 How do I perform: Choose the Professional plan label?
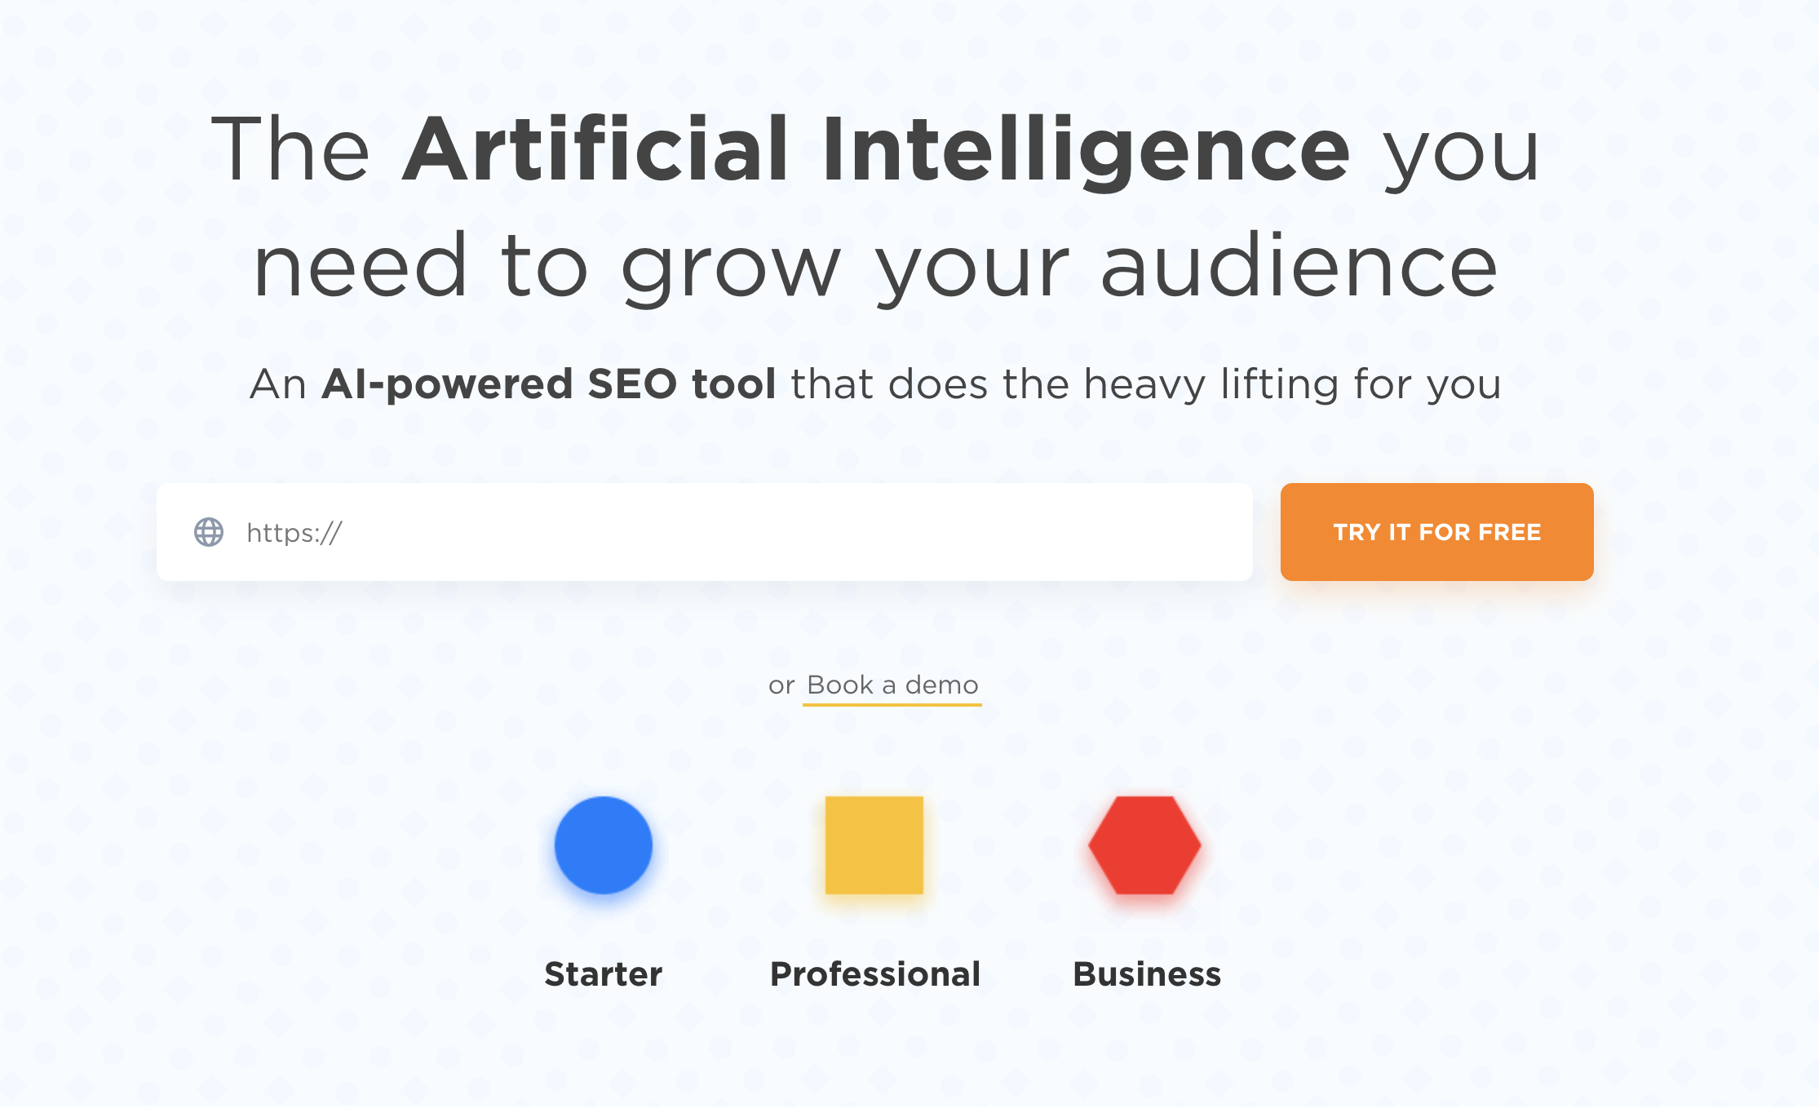coord(875,974)
